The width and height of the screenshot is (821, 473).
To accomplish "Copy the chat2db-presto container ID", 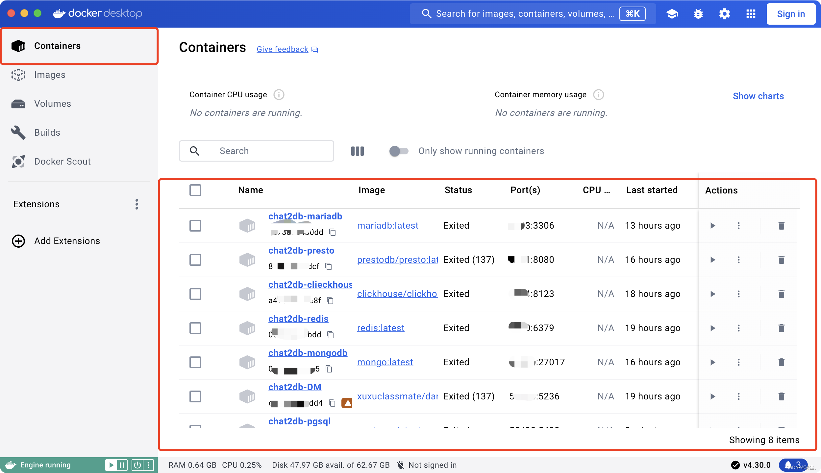I will tap(329, 266).
